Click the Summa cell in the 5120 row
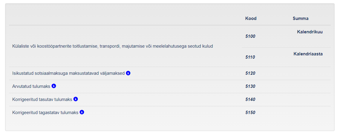The height and width of the screenshot is (134, 340). pyautogui.click(x=301, y=73)
